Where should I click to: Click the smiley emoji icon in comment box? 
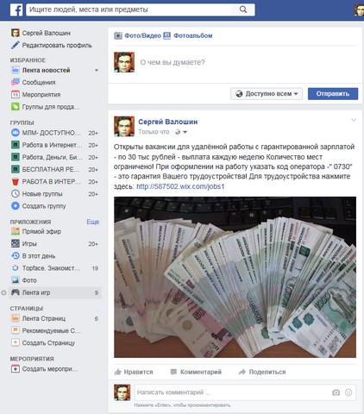[348, 392]
